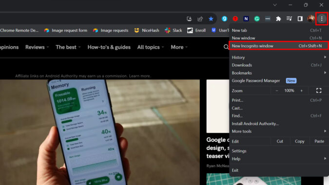329x185 pixels.
Task: Click the dark blue N extension icon
Action: [x=246, y=18]
